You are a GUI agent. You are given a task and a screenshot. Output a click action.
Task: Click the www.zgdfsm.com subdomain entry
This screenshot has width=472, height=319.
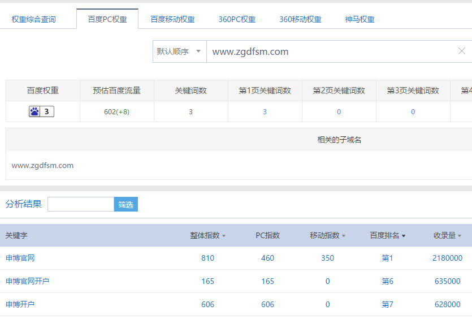pyautogui.click(x=43, y=166)
